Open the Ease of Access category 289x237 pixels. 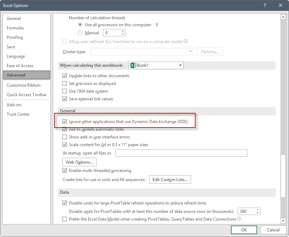tap(27, 66)
